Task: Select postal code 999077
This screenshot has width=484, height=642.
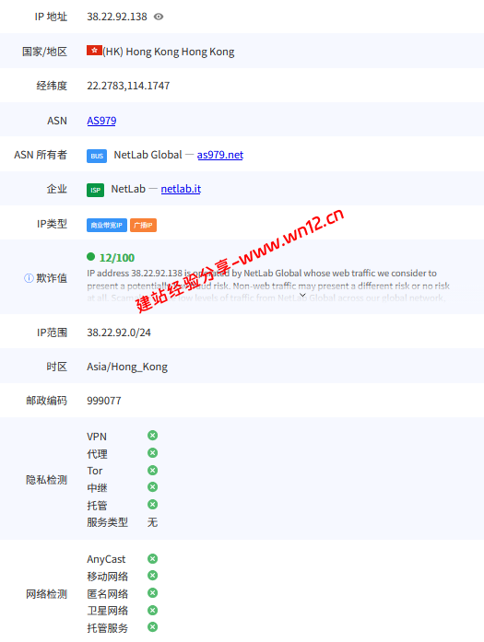Action: pyautogui.click(x=104, y=401)
